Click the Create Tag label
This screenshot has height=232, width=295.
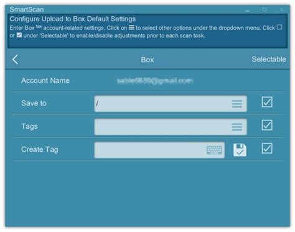[x=40, y=149]
